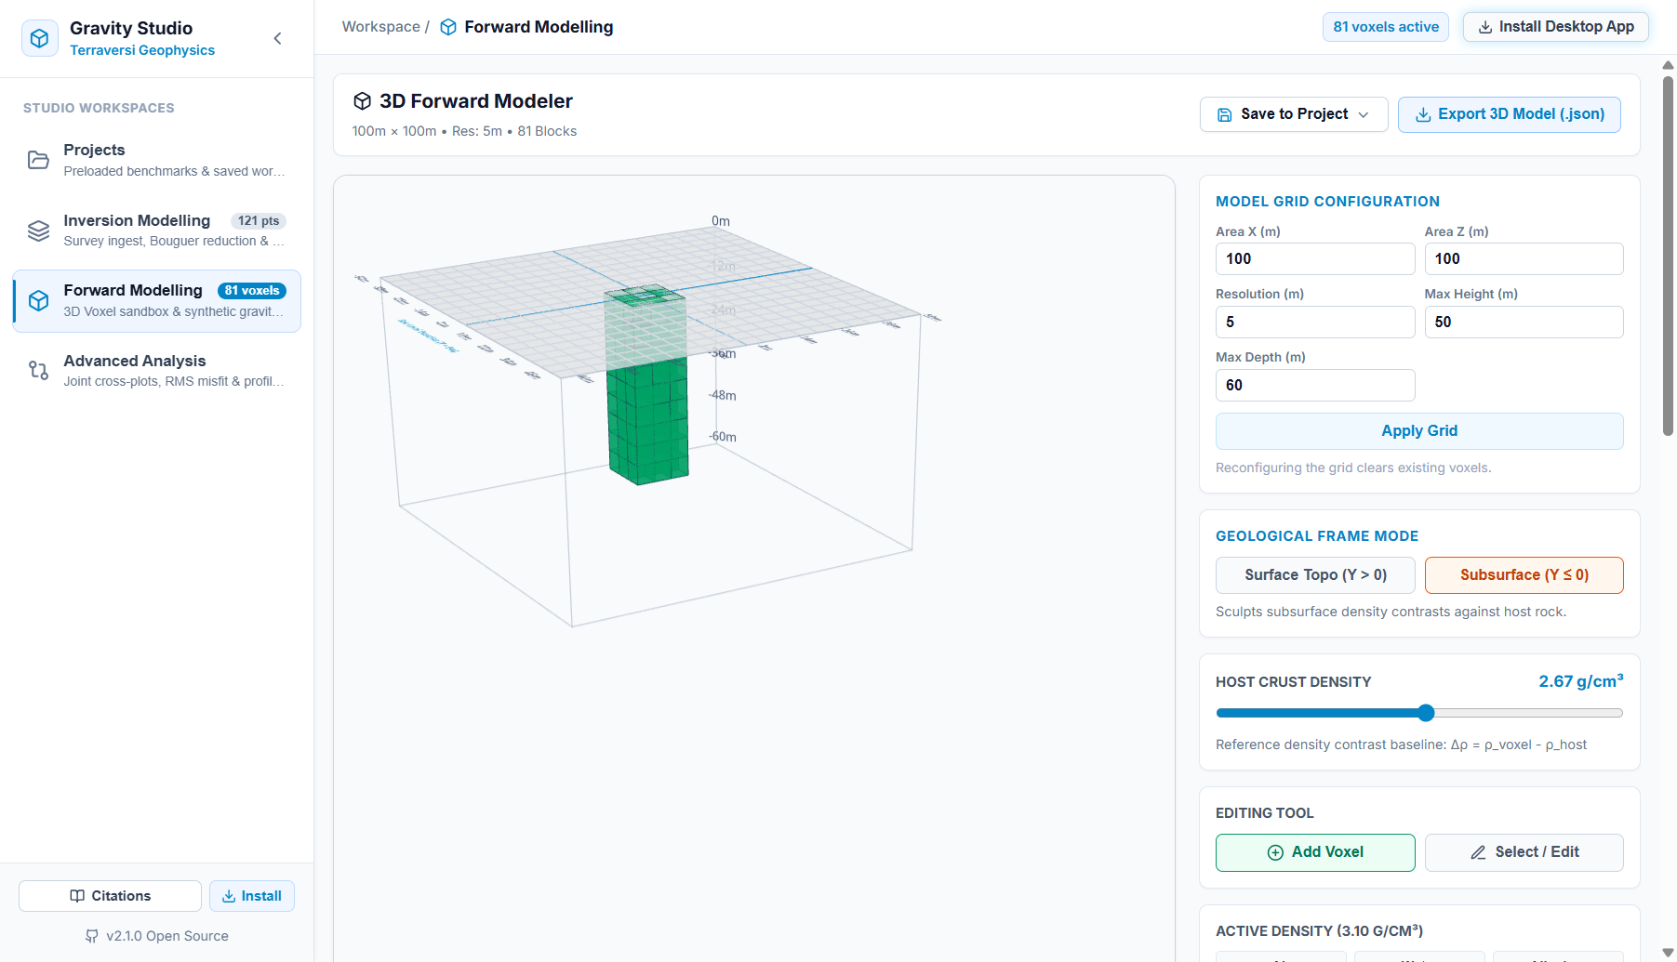The width and height of the screenshot is (1677, 962).
Task: Click the scrollbar down arrow
Action: click(1668, 953)
